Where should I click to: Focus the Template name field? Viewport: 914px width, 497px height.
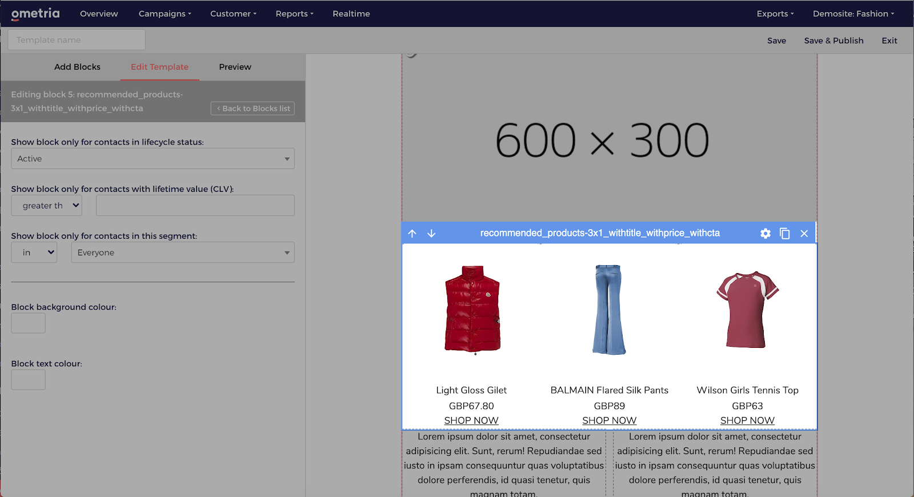click(x=77, y=40)
